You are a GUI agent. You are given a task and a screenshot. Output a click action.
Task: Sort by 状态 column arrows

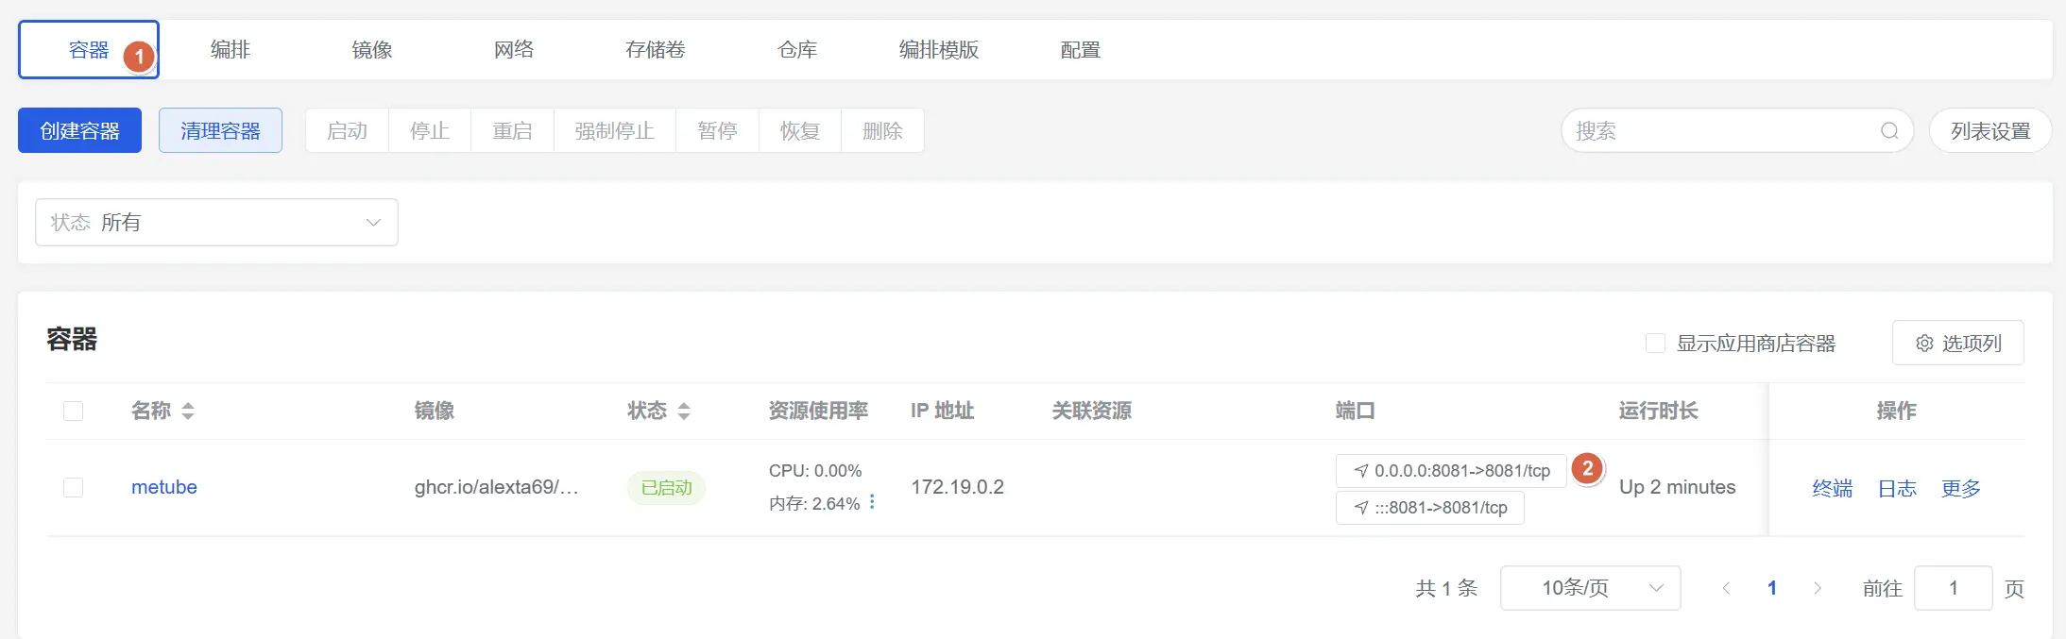pos(684,411)
